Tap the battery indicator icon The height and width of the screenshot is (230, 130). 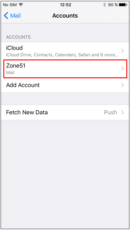123,5
